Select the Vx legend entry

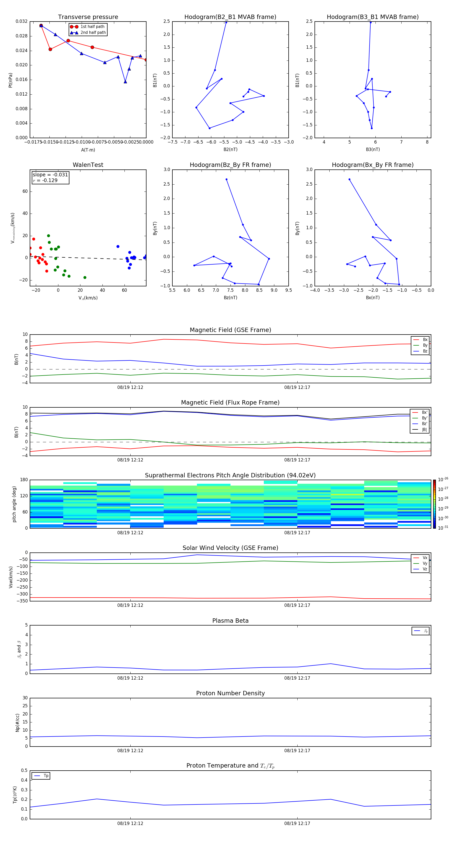click(420, 558)
